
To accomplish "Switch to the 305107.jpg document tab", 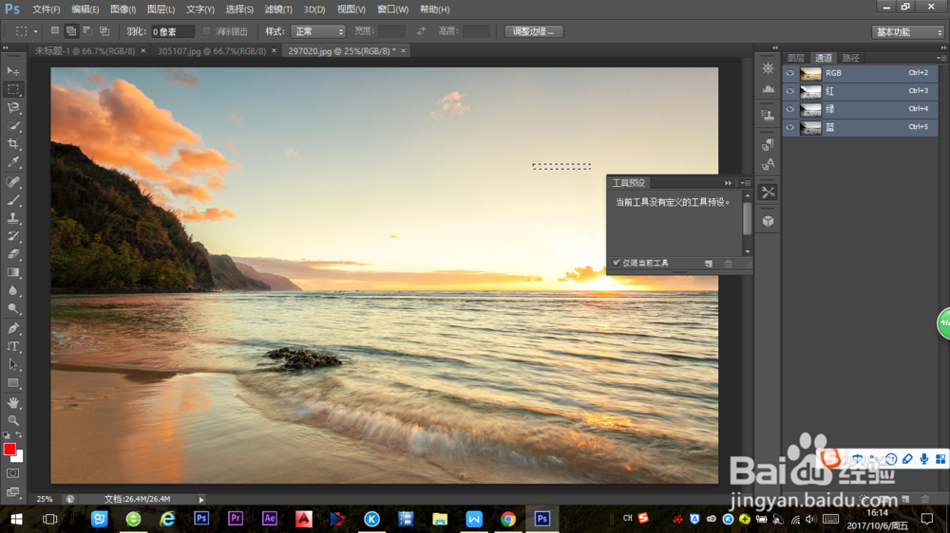I will click(x=212, y=51).
